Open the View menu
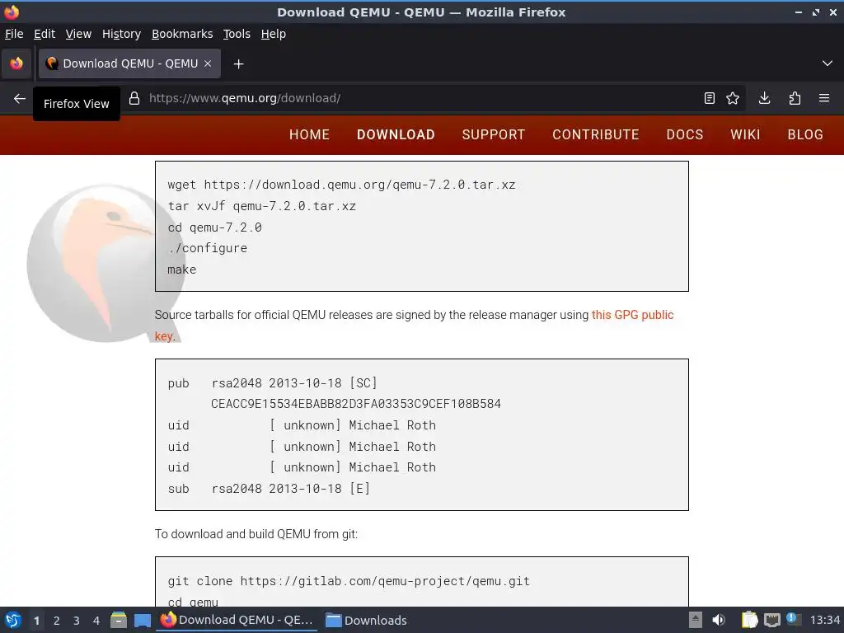Viewport: 844px width, 633px height. pyautogui.click(x=78, y=34)
